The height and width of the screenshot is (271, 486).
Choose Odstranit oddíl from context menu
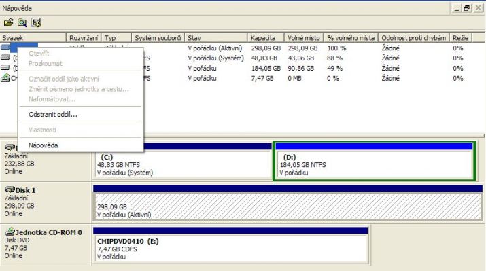[53, 115]
